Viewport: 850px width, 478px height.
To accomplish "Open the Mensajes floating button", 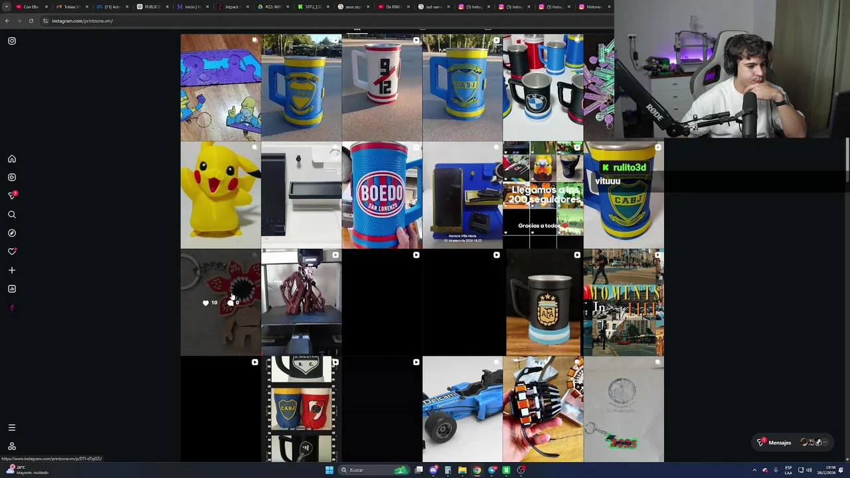I will click(x=794, y=442).
